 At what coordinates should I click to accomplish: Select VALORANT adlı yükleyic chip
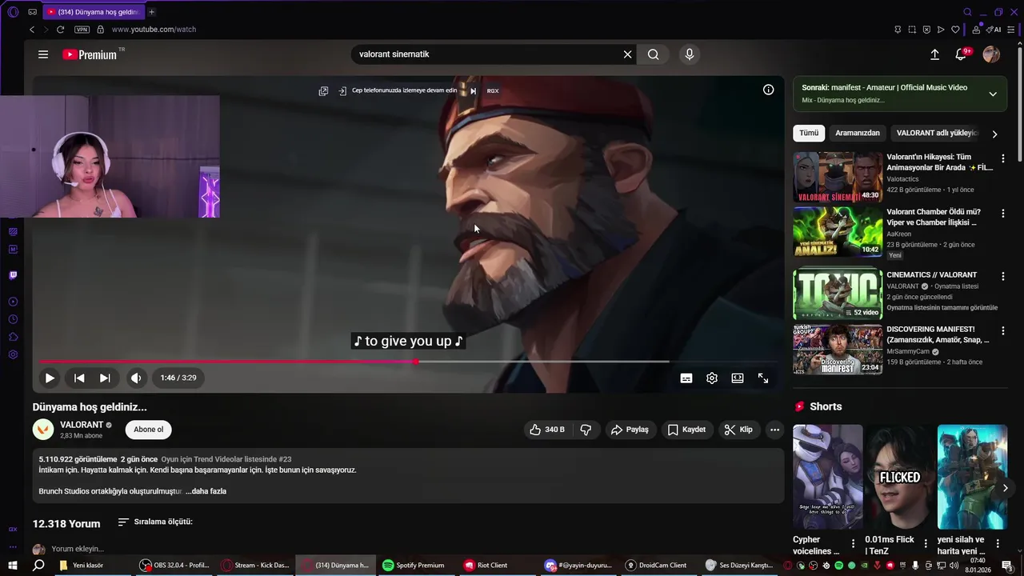(937, 133)
